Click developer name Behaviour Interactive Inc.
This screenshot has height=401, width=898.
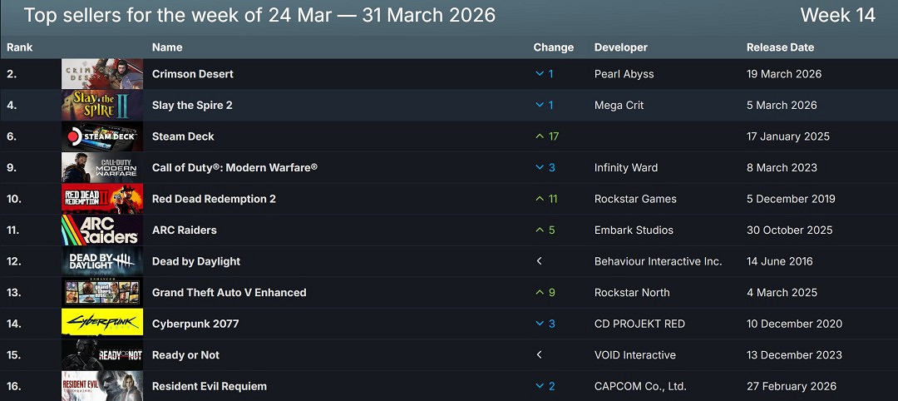658,261
